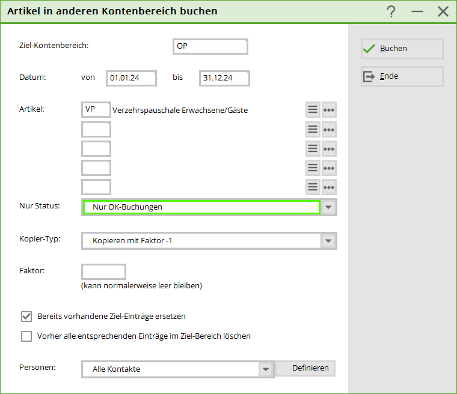Expand the Nur Status dropdown arrow
The image size is (457, 394).
[328, 207]
